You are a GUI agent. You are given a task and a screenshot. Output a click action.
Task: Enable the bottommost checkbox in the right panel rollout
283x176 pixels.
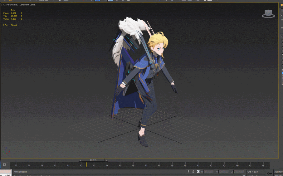[282, 65]
